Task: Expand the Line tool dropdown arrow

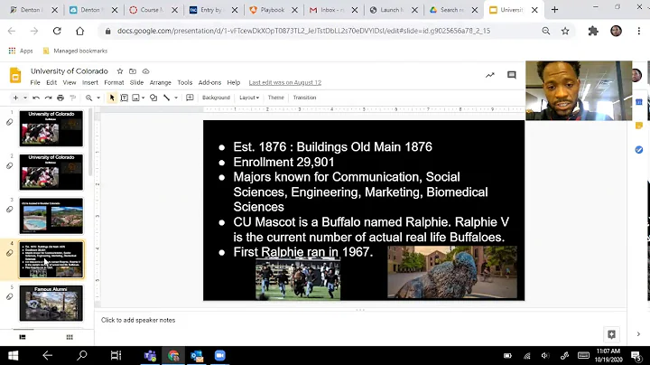Action: tap(176, 98)
